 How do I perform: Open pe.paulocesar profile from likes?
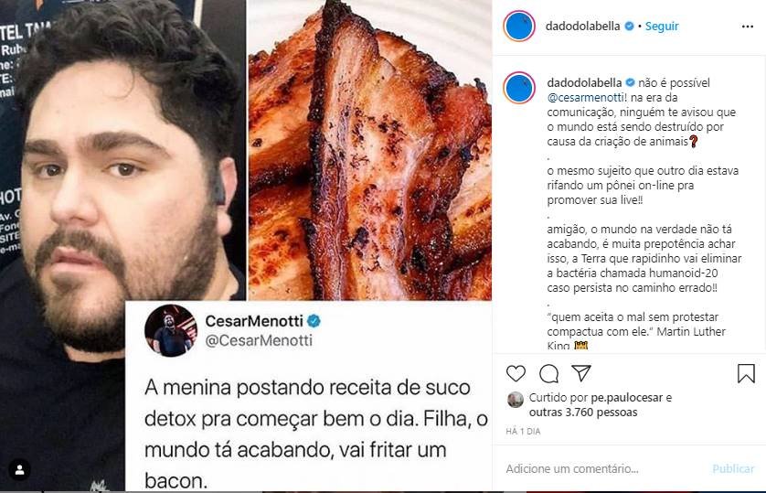tap(627, 398)
